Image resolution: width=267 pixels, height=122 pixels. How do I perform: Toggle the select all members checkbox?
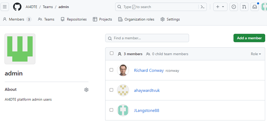tap(112, 53)
